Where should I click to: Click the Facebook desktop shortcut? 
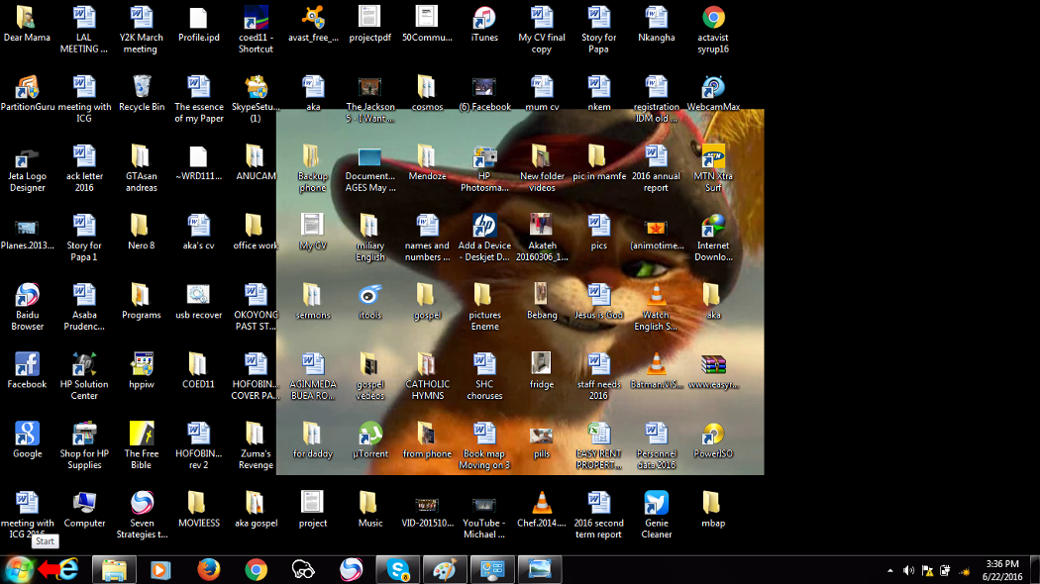point(27,370)
